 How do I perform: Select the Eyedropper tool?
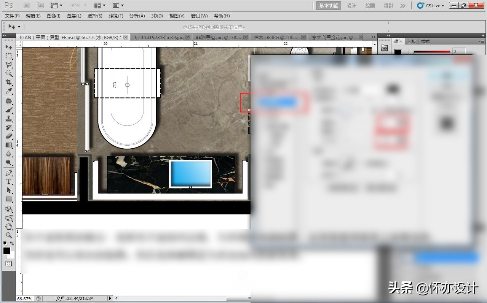click(9, 90)
